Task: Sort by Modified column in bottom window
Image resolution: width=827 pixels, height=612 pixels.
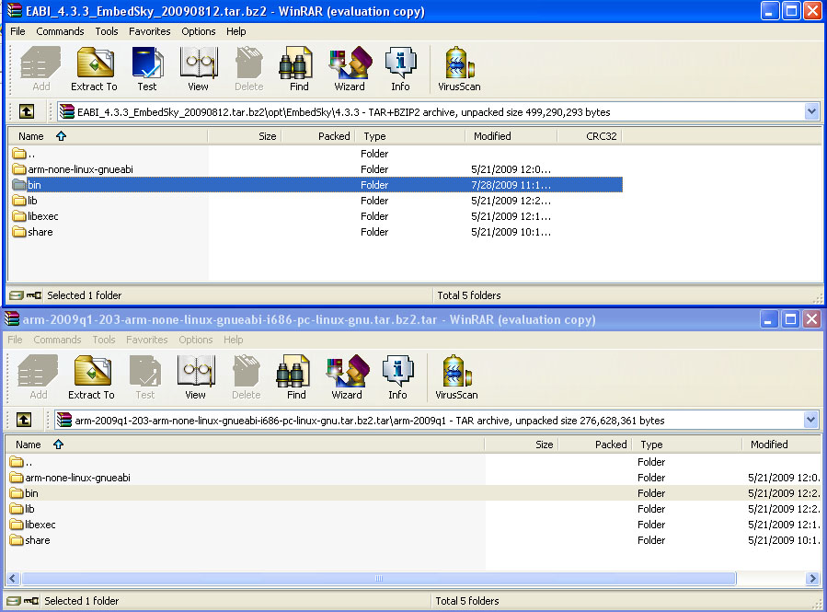Action: pos(783,445)
